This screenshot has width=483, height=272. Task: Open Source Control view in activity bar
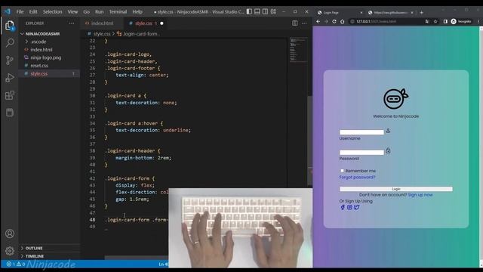pyautogui.click(x=10, y=60)
